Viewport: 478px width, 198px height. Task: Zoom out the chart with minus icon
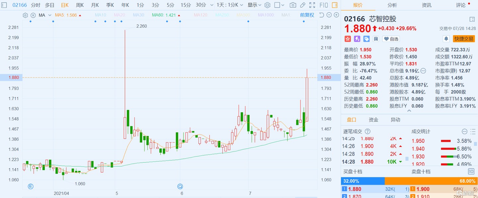(x=329, y=15)
